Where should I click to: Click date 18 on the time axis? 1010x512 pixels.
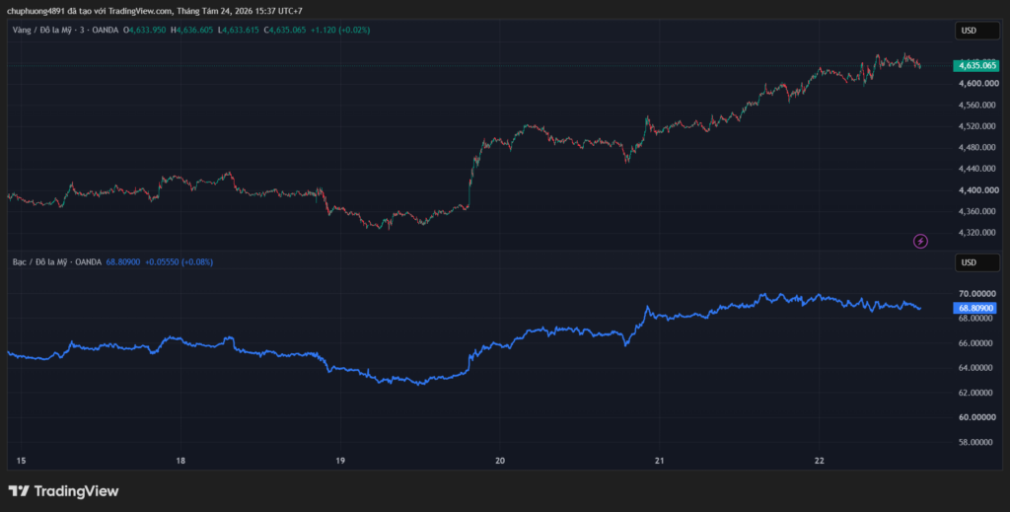click(181, 461)
